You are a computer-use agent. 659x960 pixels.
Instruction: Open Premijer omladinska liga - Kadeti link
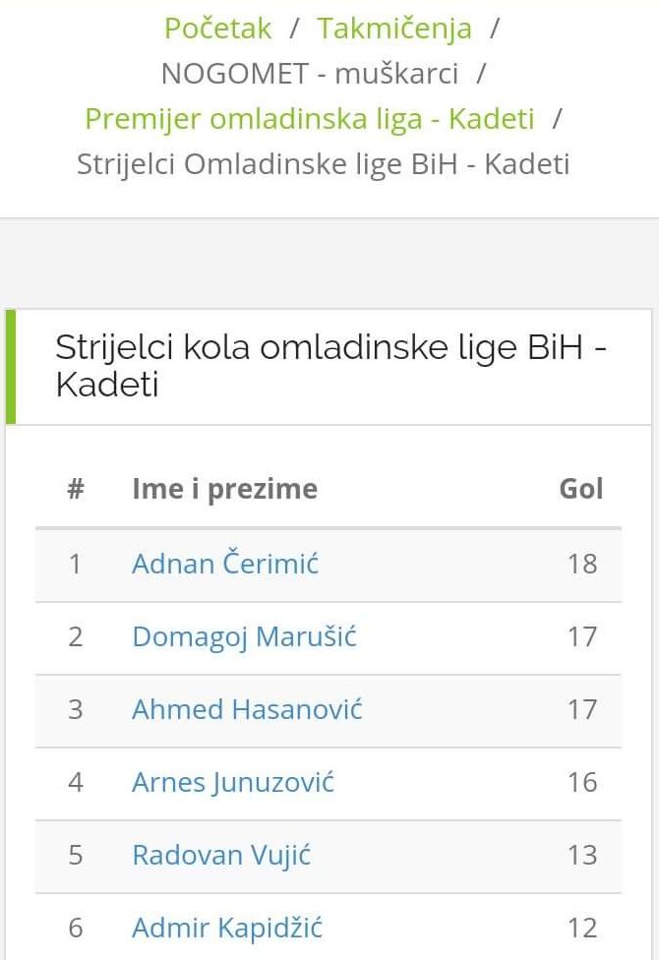click(310, 119)
